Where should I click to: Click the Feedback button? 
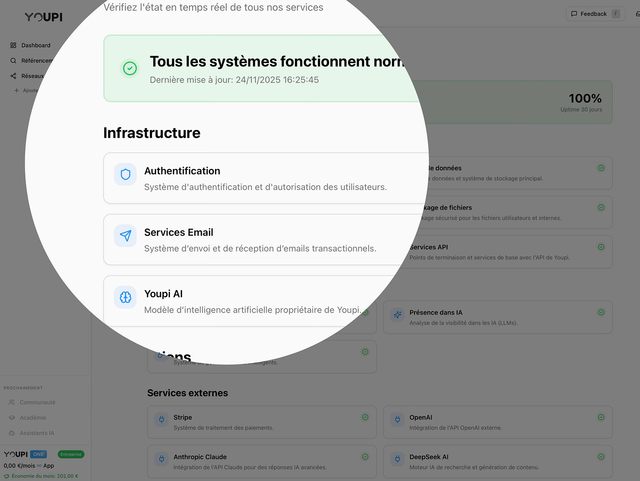[596, 14]
